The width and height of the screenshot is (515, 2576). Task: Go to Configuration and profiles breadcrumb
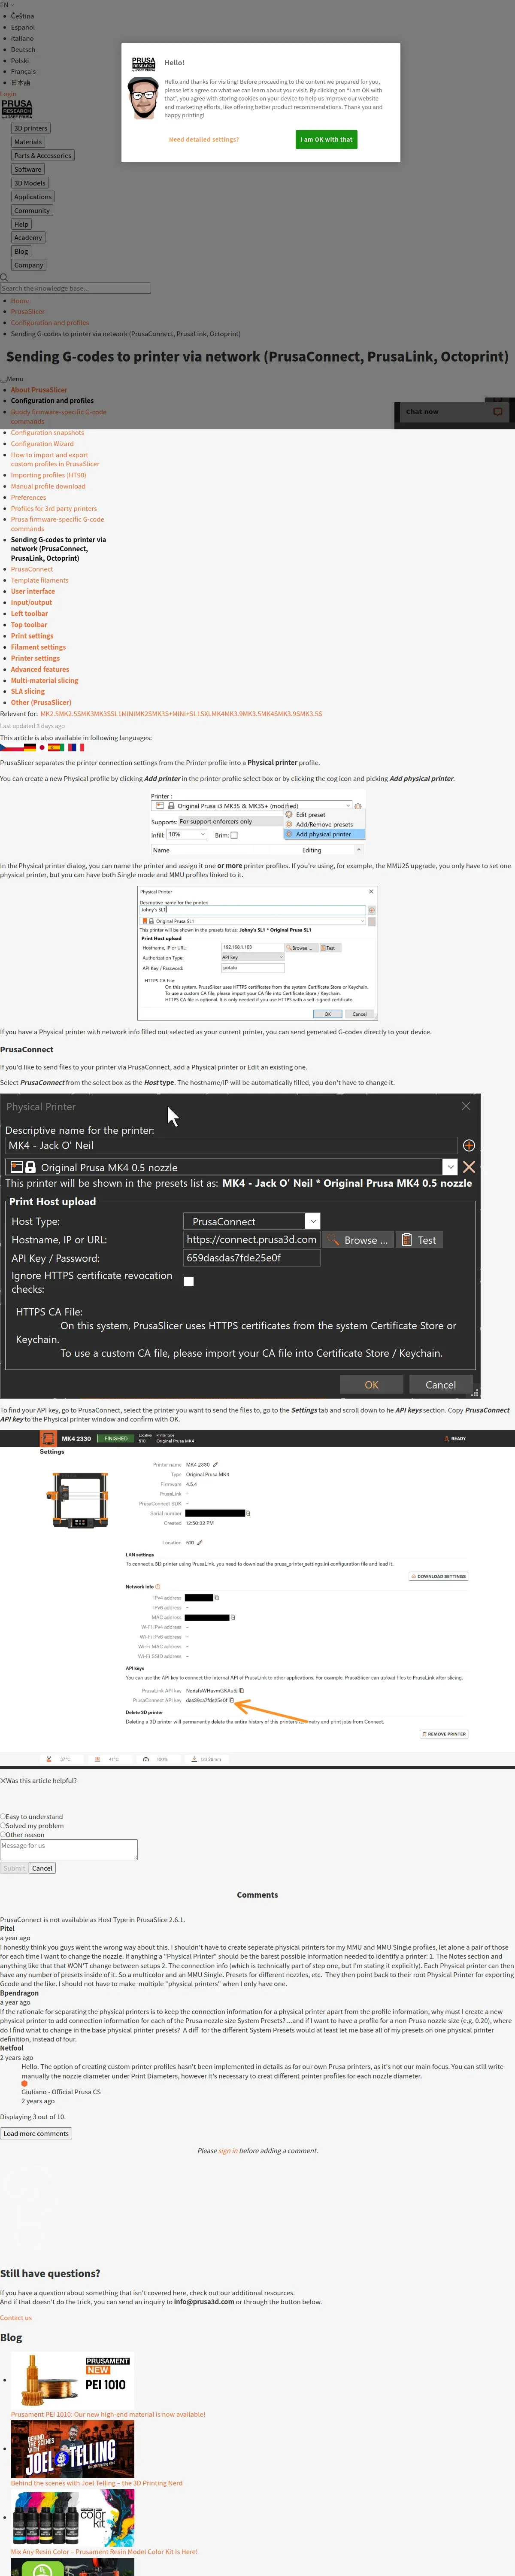[50, 322]
